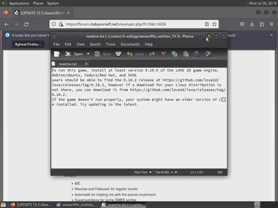Open the Firefox extensions icon

tap(262, 24)
